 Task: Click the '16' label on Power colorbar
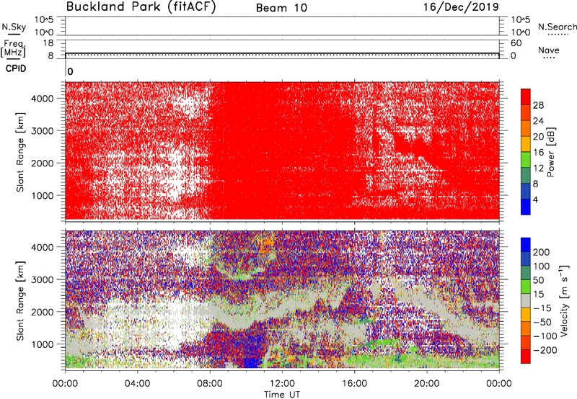pos(538,153)
